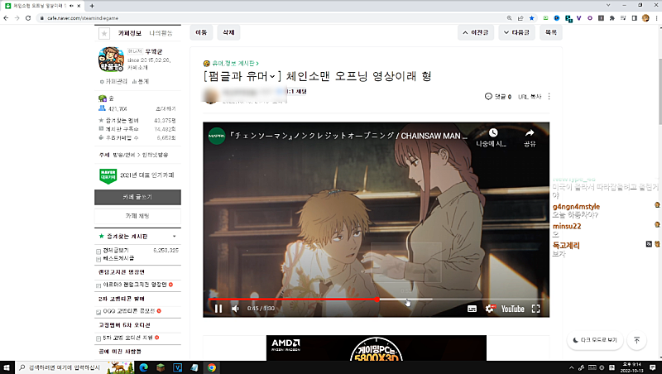
Task: Open the MAPPA channel avatar in player
Action: [x=217, y=136]
